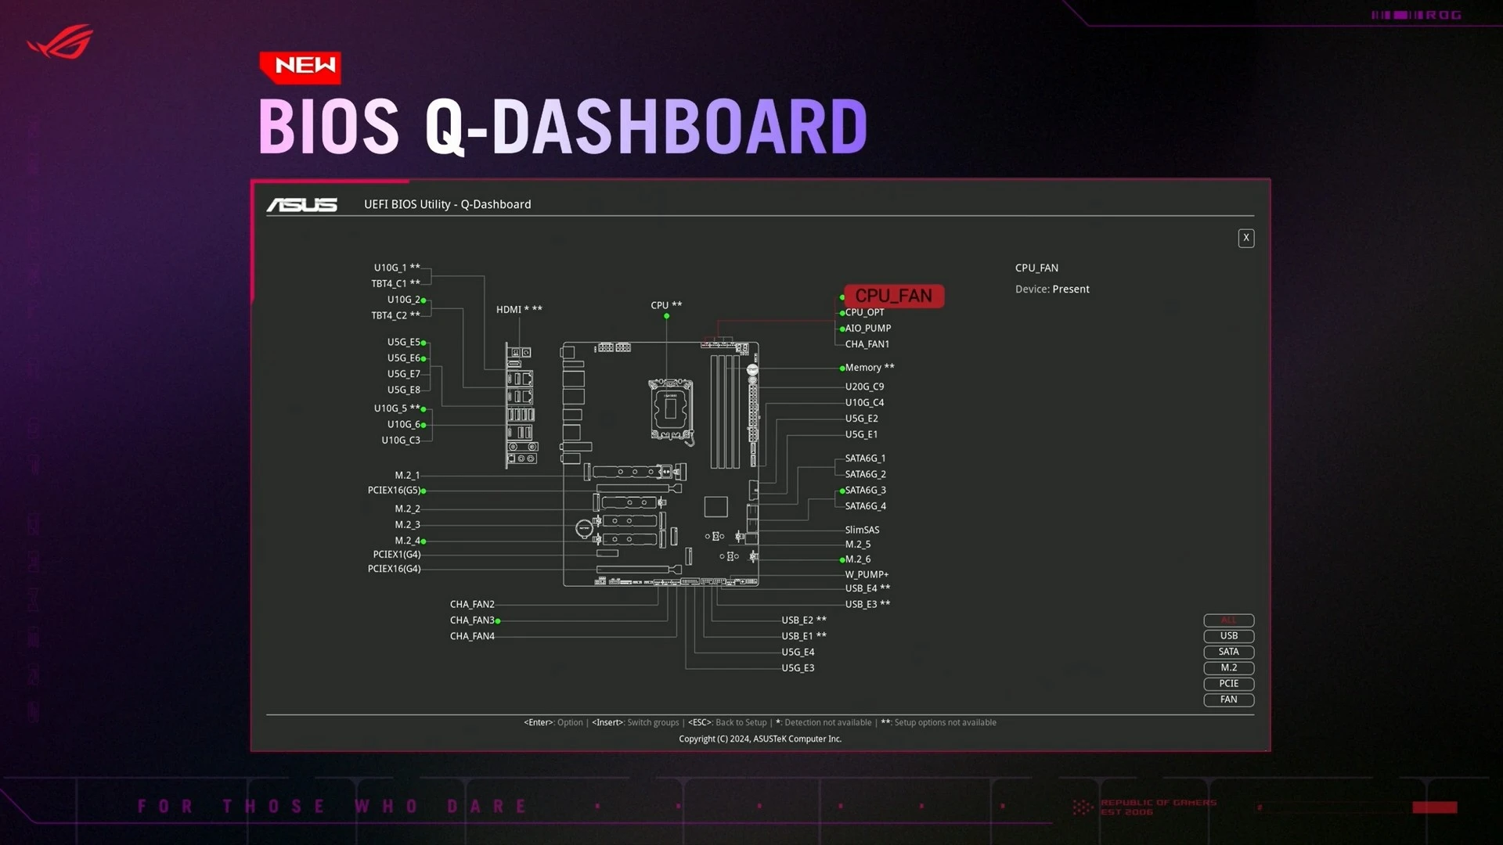
Task: Filter diagram by FAN headers
Action: pos(1228,699)
